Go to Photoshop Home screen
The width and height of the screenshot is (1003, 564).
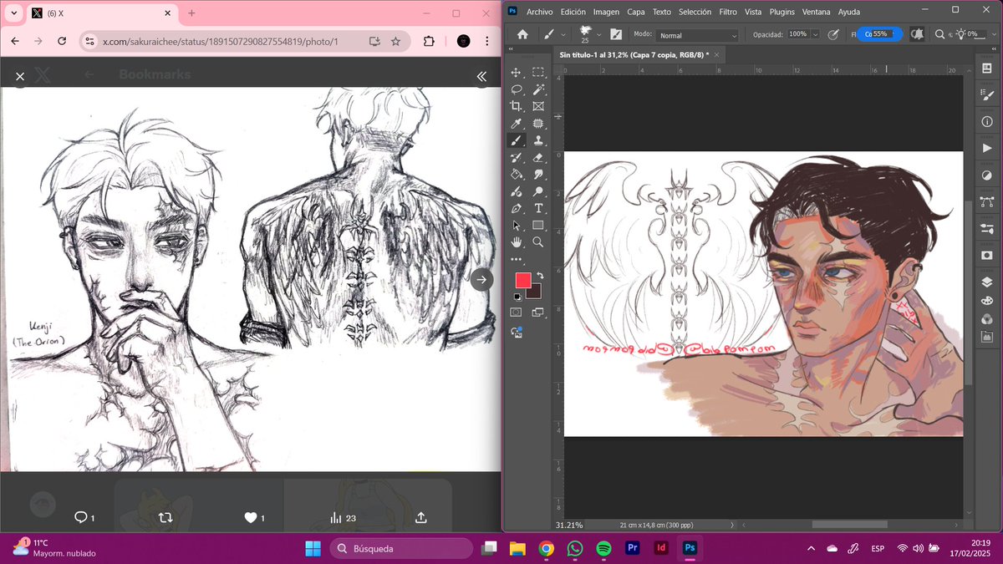pyautogui.click(x=522, y=34)
